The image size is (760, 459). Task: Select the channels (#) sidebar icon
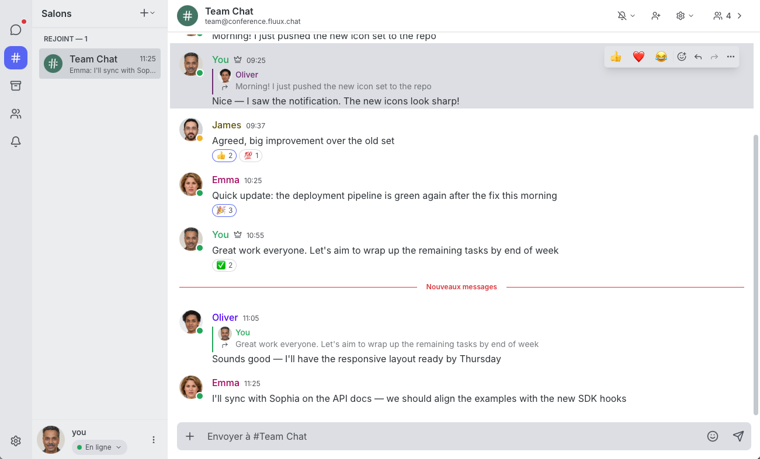(16, 58)
